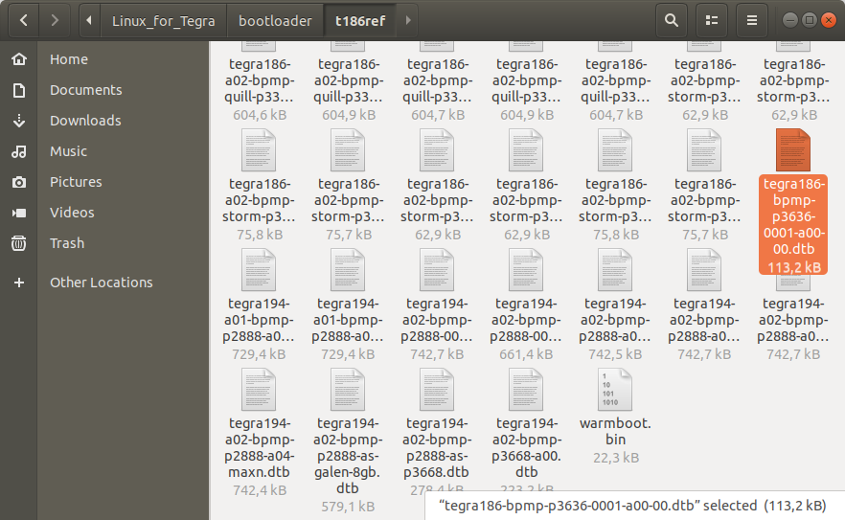Open the Linux_for_Tegra path segment

tap(163, 20)
